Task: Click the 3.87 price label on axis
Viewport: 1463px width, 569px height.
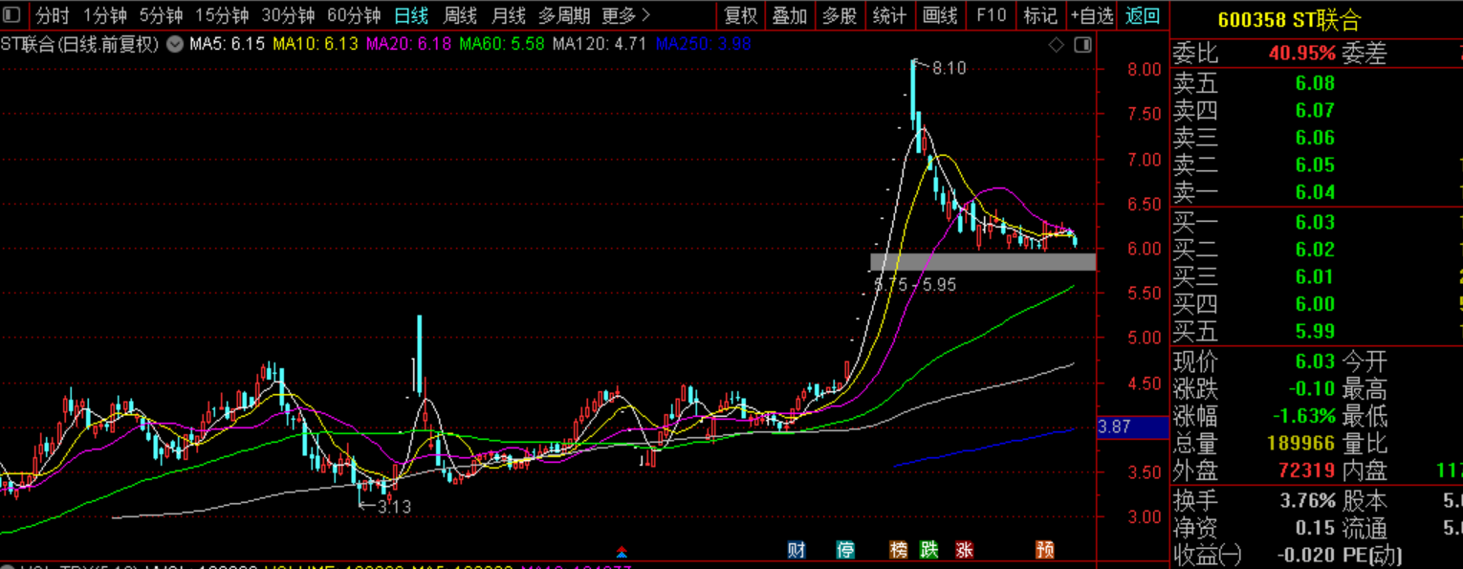Action: pos(1115,427)
